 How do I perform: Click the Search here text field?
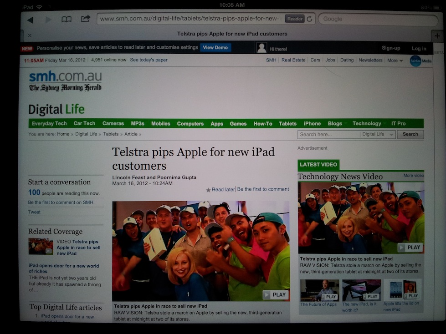(x=328, y=134)
